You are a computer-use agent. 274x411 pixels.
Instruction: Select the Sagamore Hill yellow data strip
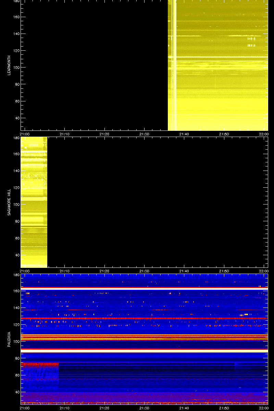coord(34,202)
